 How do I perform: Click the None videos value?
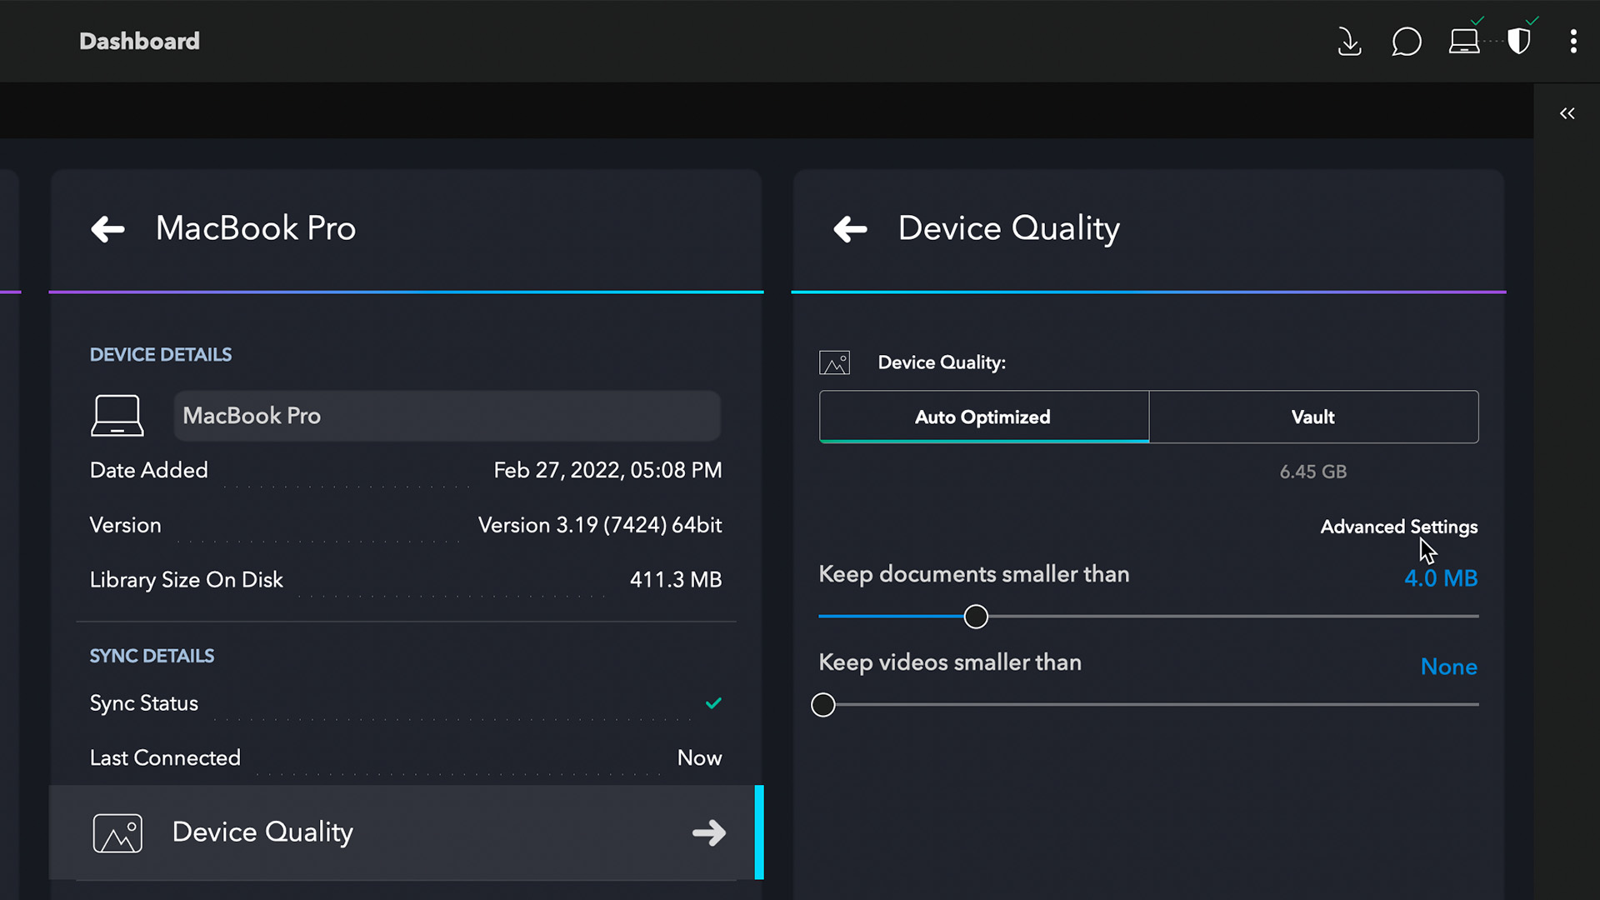click(1449, 667)
